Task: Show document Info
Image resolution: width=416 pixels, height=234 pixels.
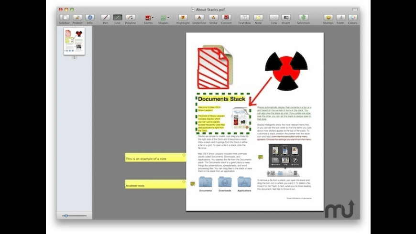Action: (x=90, y=18)
